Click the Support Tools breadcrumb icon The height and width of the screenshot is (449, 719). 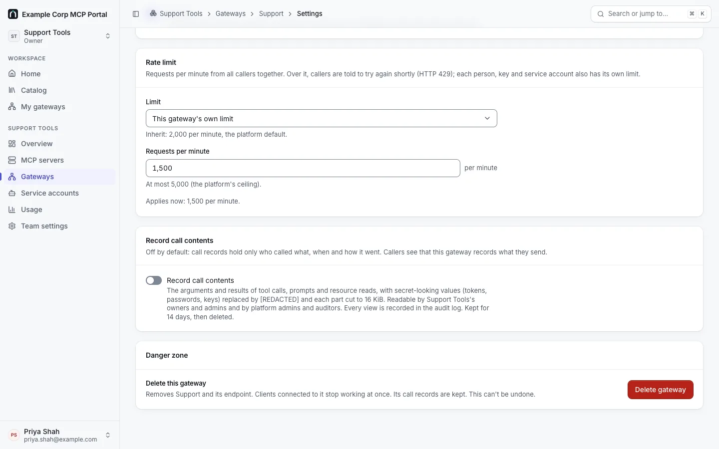(153, 13)
